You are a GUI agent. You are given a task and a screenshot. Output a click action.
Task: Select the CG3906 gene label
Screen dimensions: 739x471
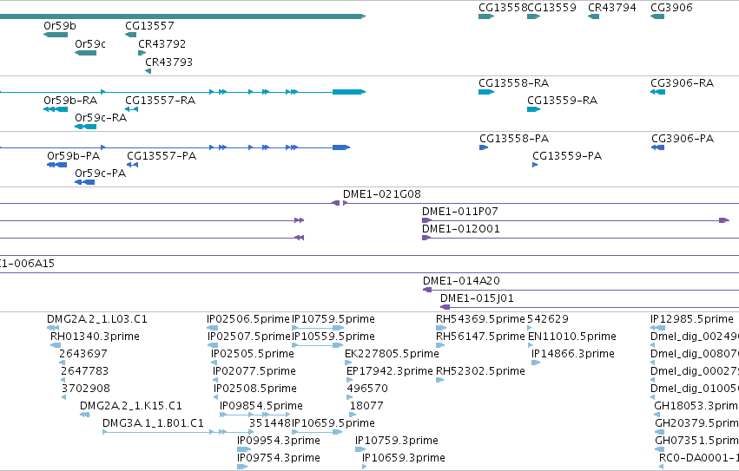coord(671,8)
